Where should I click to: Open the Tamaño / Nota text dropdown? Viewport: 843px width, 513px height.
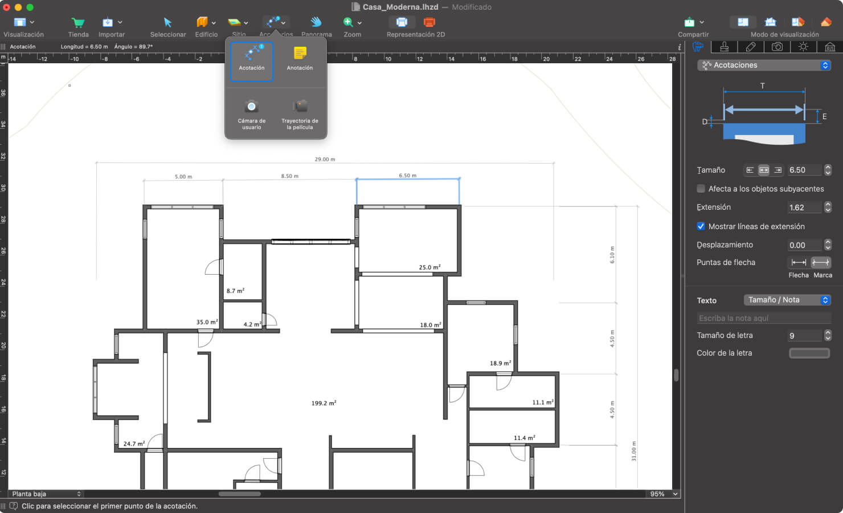787,300
